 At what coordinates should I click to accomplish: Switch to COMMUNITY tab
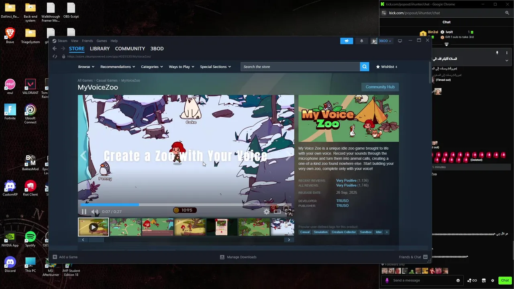[130, 49]
